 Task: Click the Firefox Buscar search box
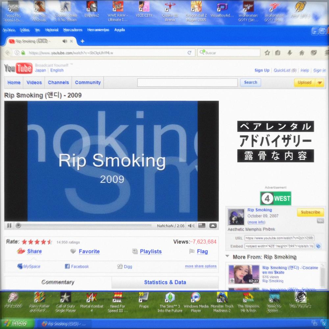(229, 53)
